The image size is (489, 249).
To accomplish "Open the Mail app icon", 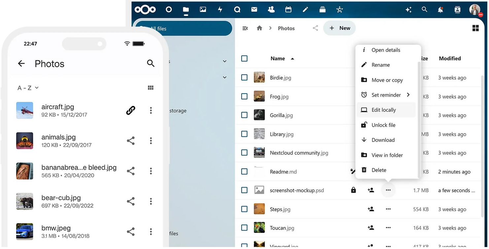I will (254, 10).
